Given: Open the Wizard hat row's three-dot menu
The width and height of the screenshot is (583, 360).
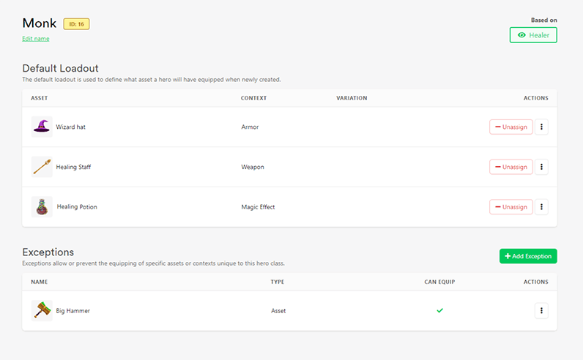Looking at the screenshot, I should click(x=541, y=127).
